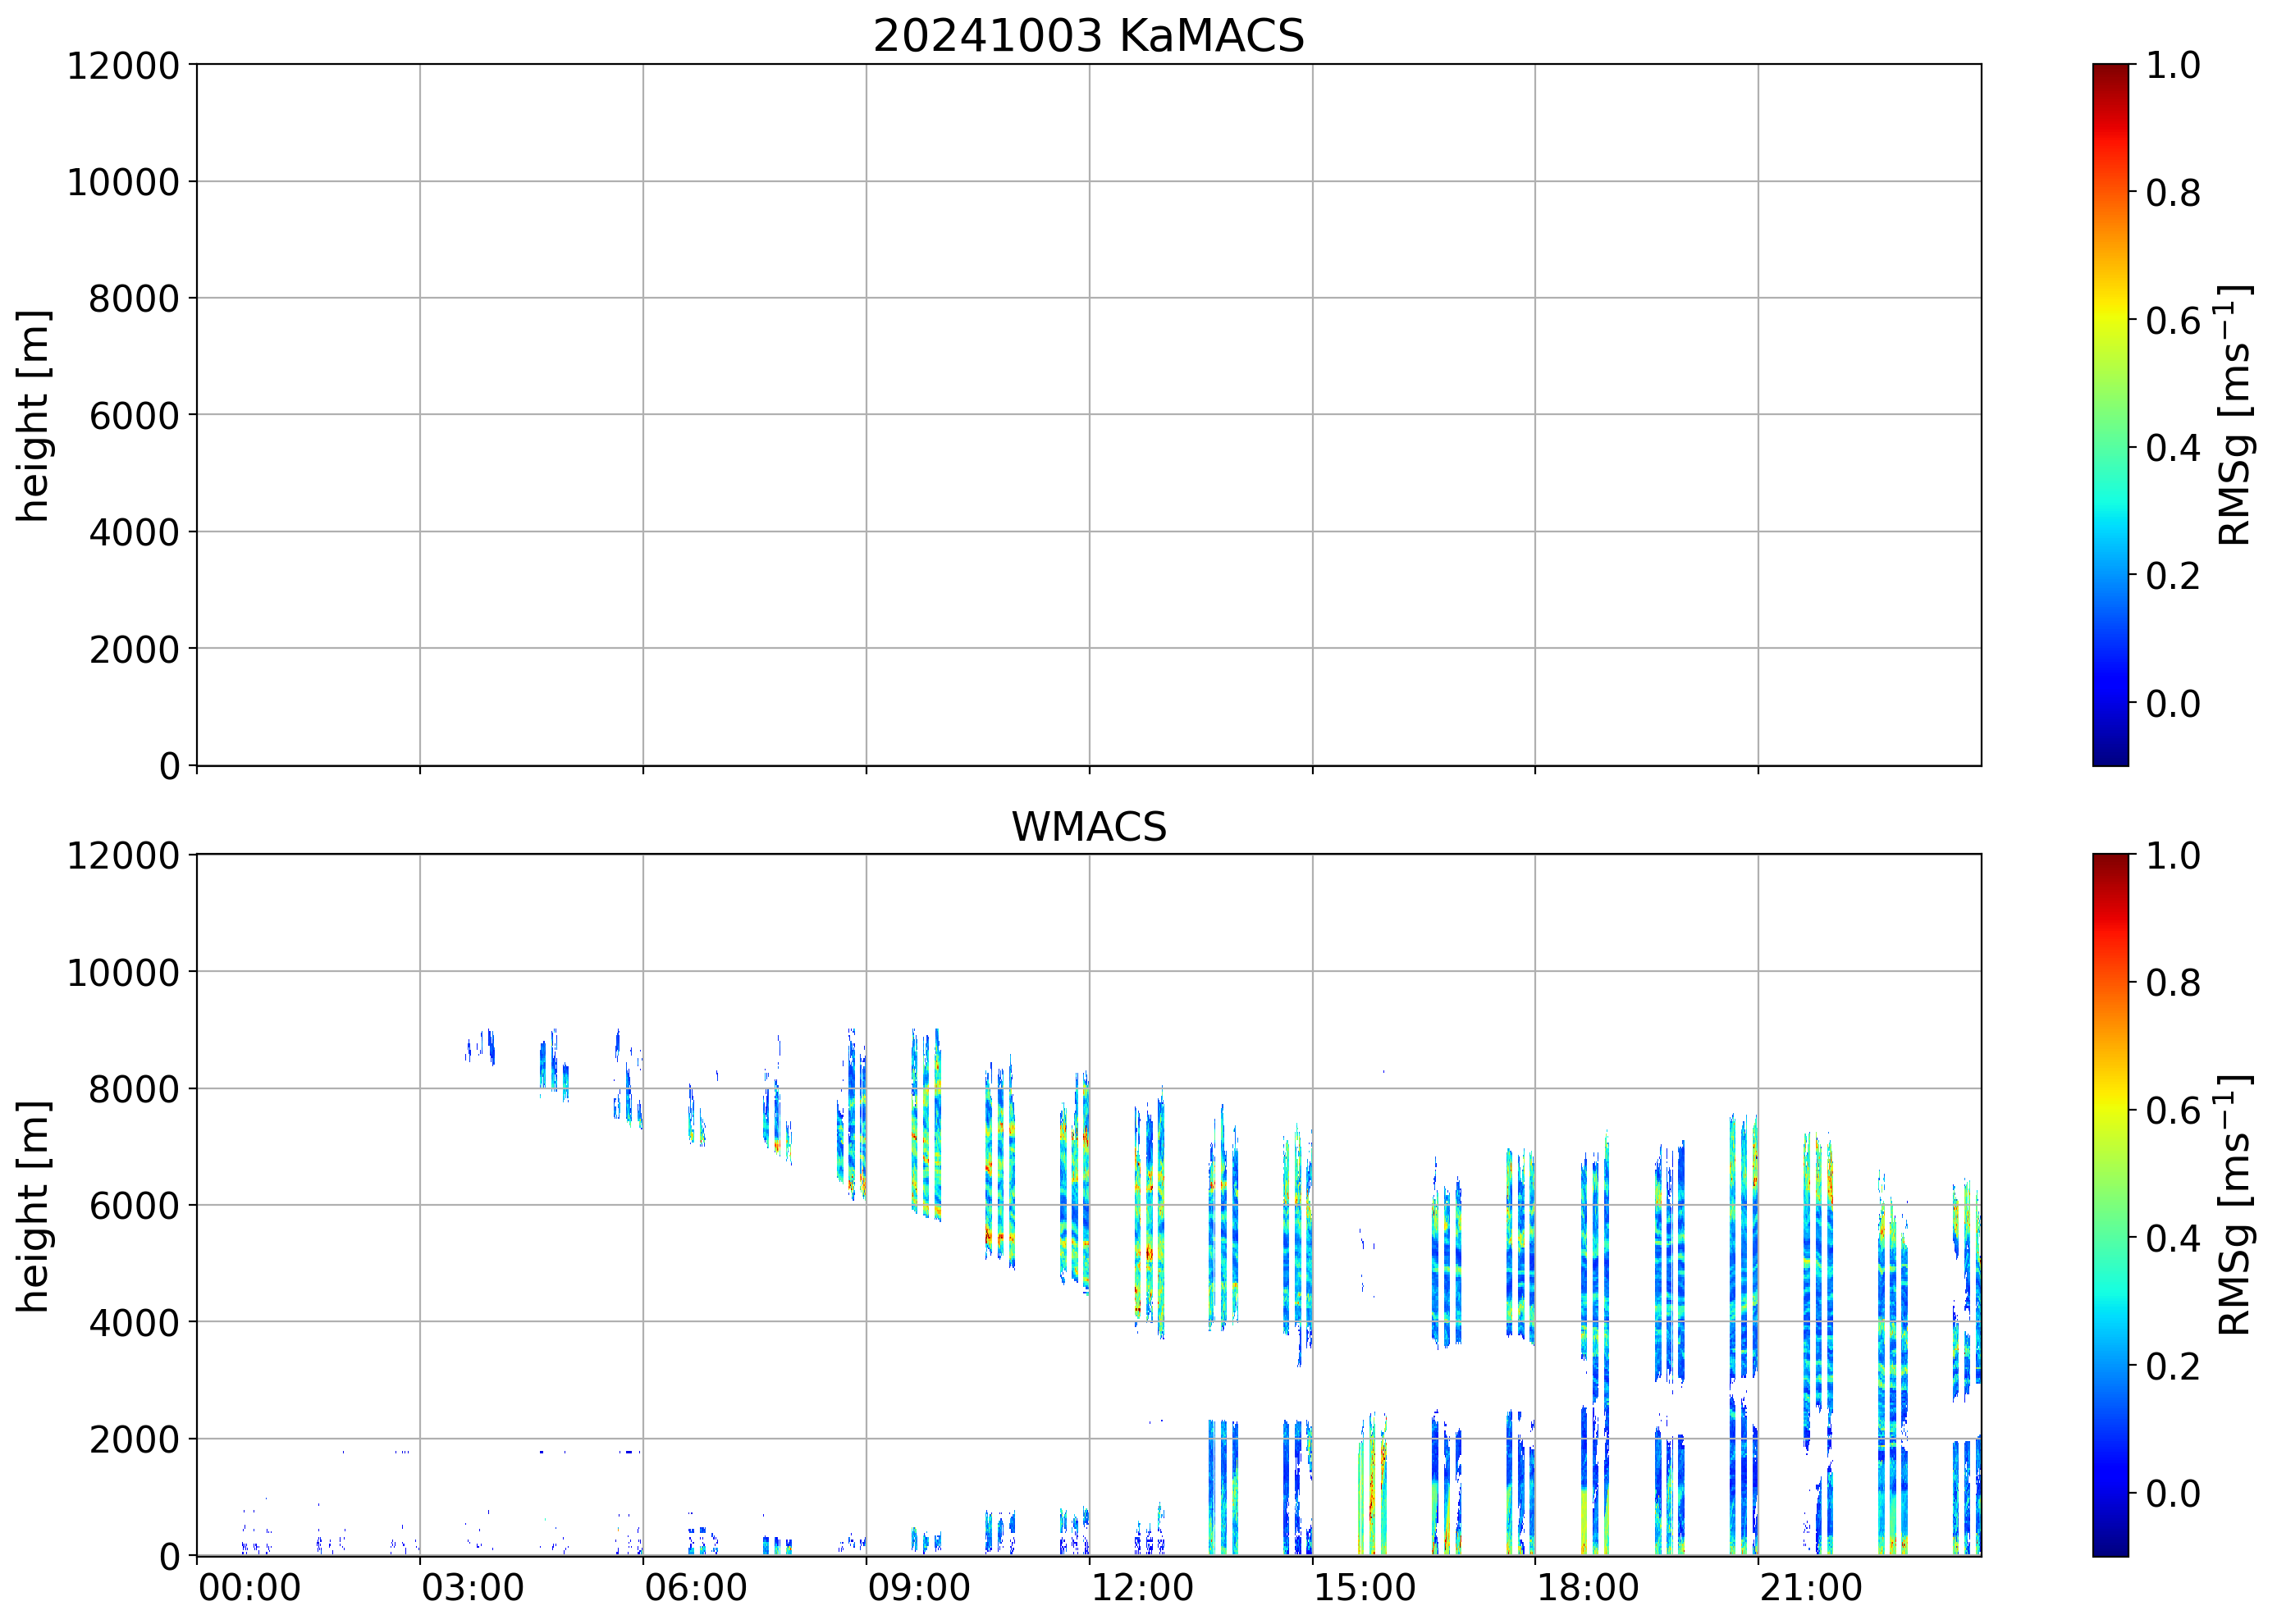Click the 12000 tick on top plot
The image size is (2277, 1624).
[123, 66]
